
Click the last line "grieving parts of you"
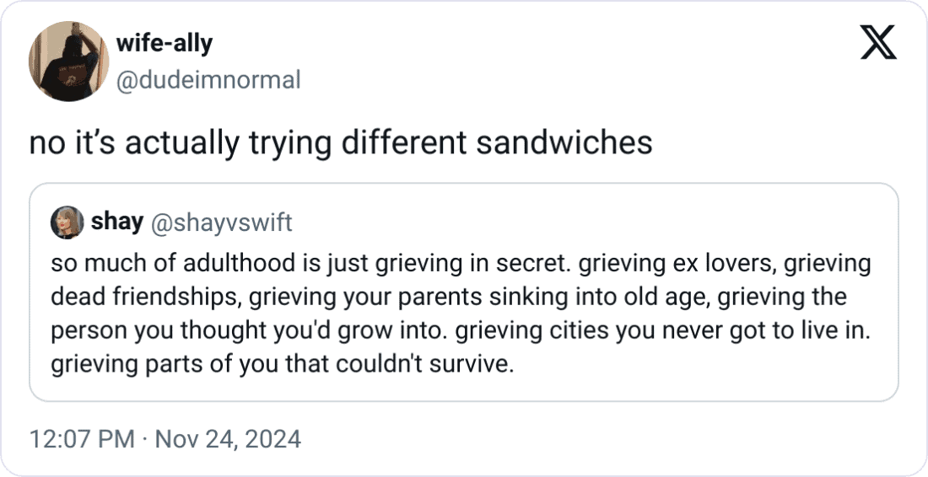(283, 364)
